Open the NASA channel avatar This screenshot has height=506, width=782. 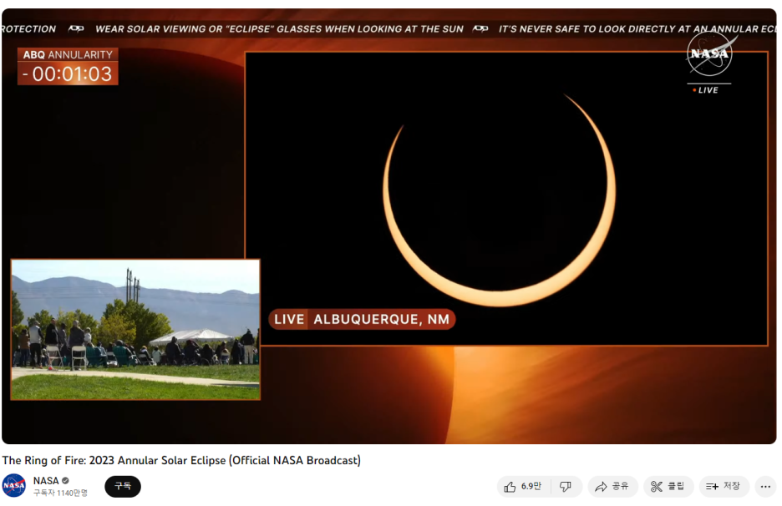coord(14,486)
